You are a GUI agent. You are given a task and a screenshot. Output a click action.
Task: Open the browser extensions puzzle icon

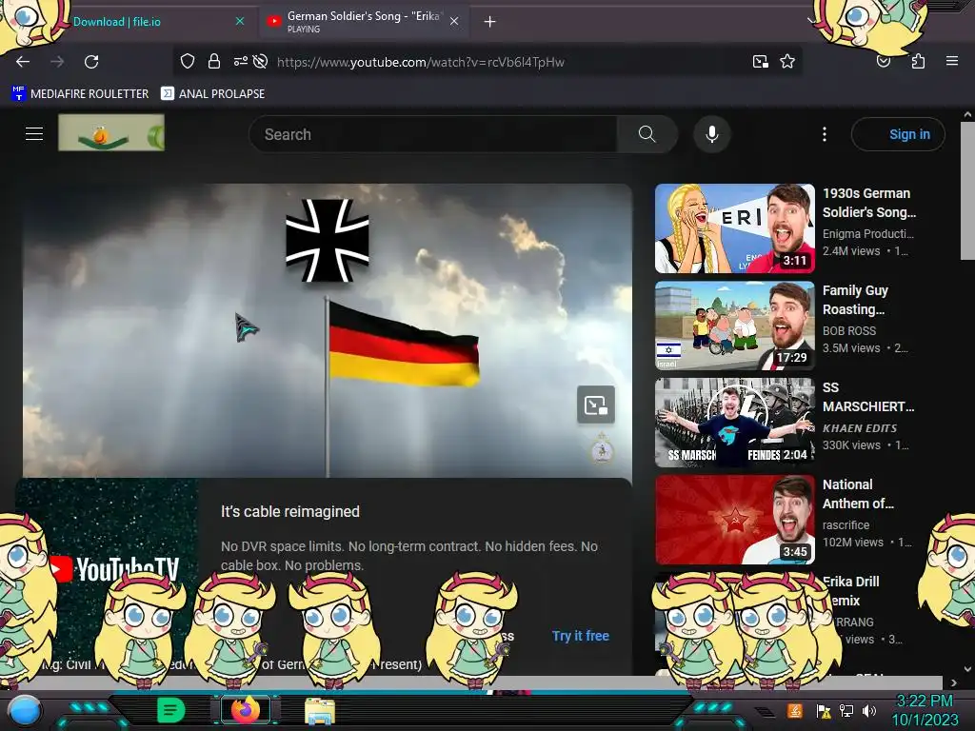(918, 61)
